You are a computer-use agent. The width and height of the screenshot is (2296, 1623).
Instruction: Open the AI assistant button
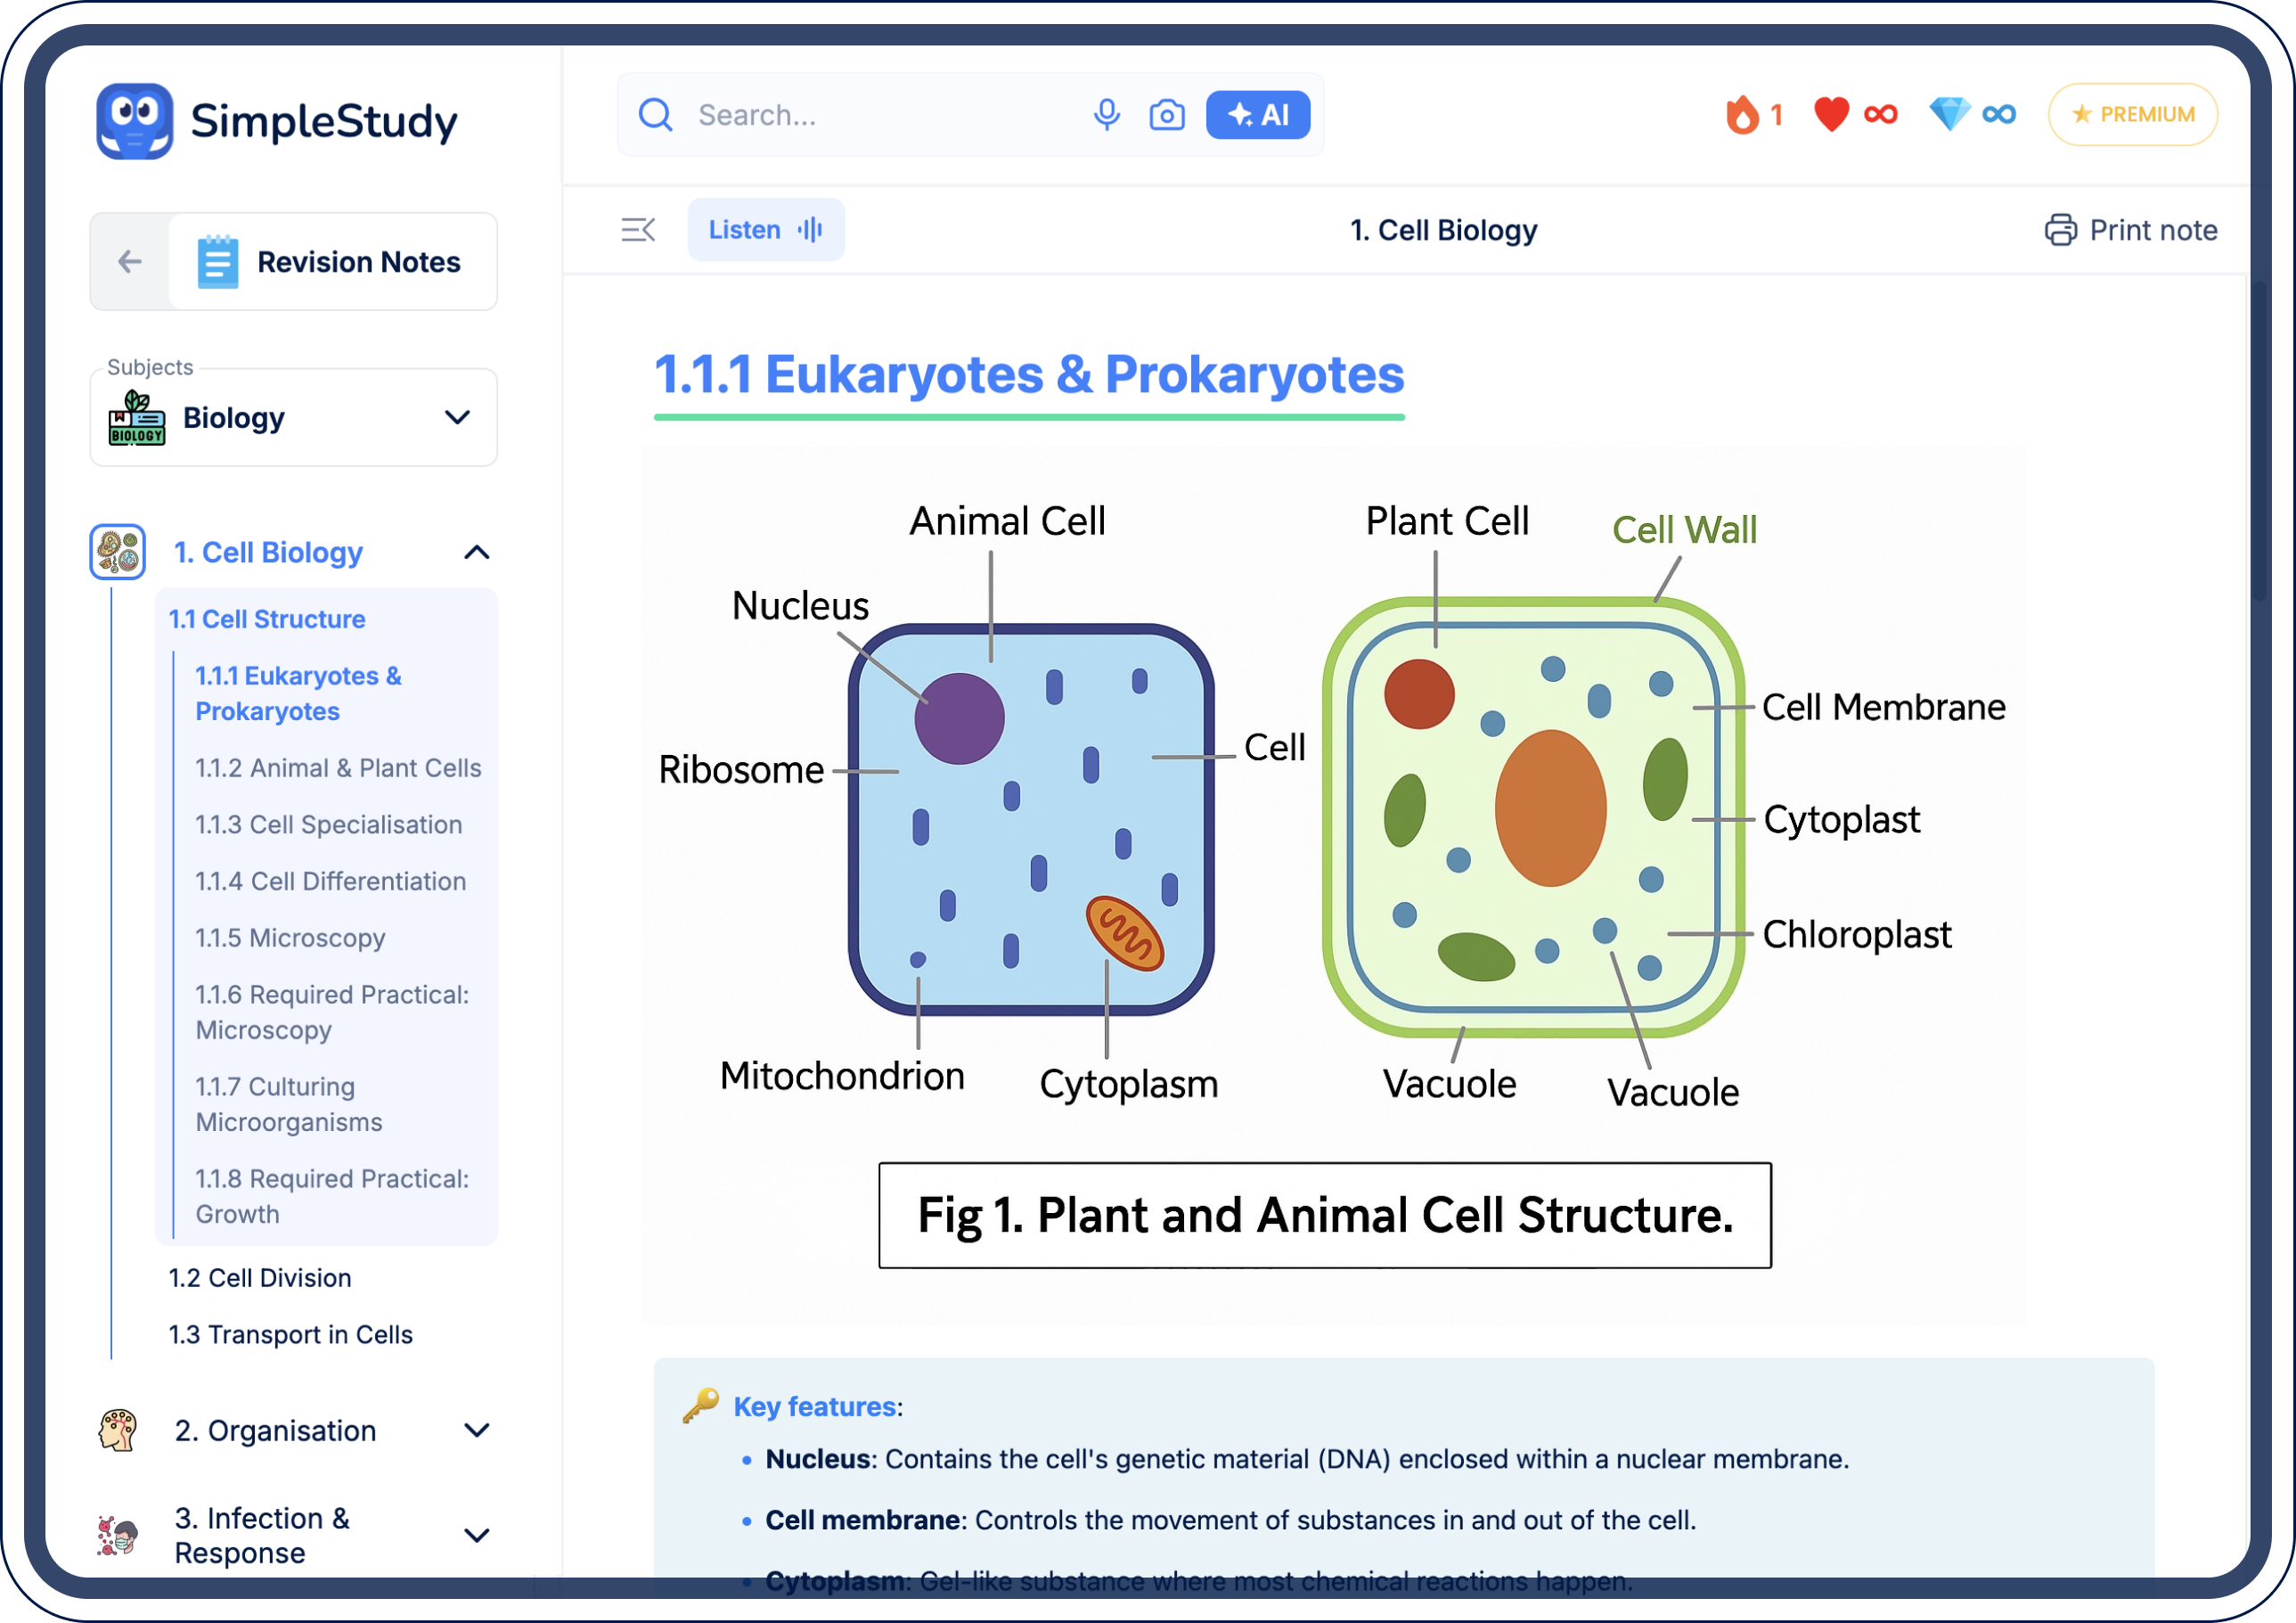[x=1257, y=115]
